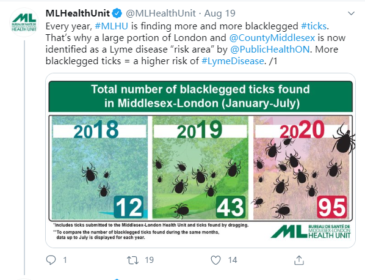The width and height of the screenshot is (365, 280).
Task: Open the blacklegged ticks infographic image
Action: pos(200,160)
